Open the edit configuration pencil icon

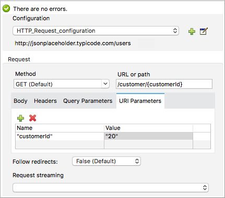204,31
